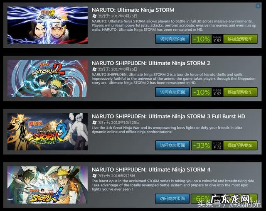Open NARUTO Ultimate Ninja STORM thumbnail image
The height and width of the screenshot is (211, 266).
(47, 25)
